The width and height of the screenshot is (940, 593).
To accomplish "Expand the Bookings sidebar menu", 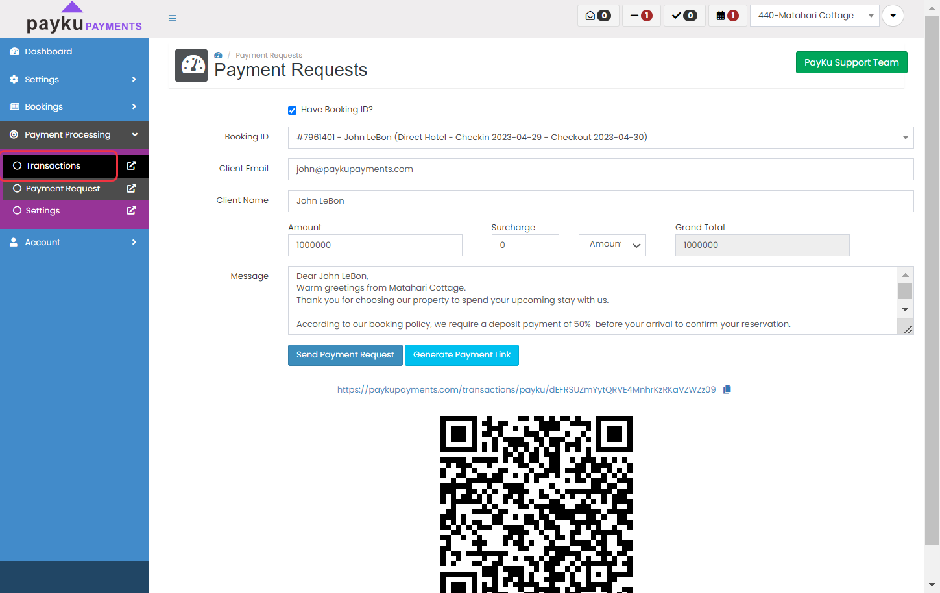I will (x=75, y=106).
